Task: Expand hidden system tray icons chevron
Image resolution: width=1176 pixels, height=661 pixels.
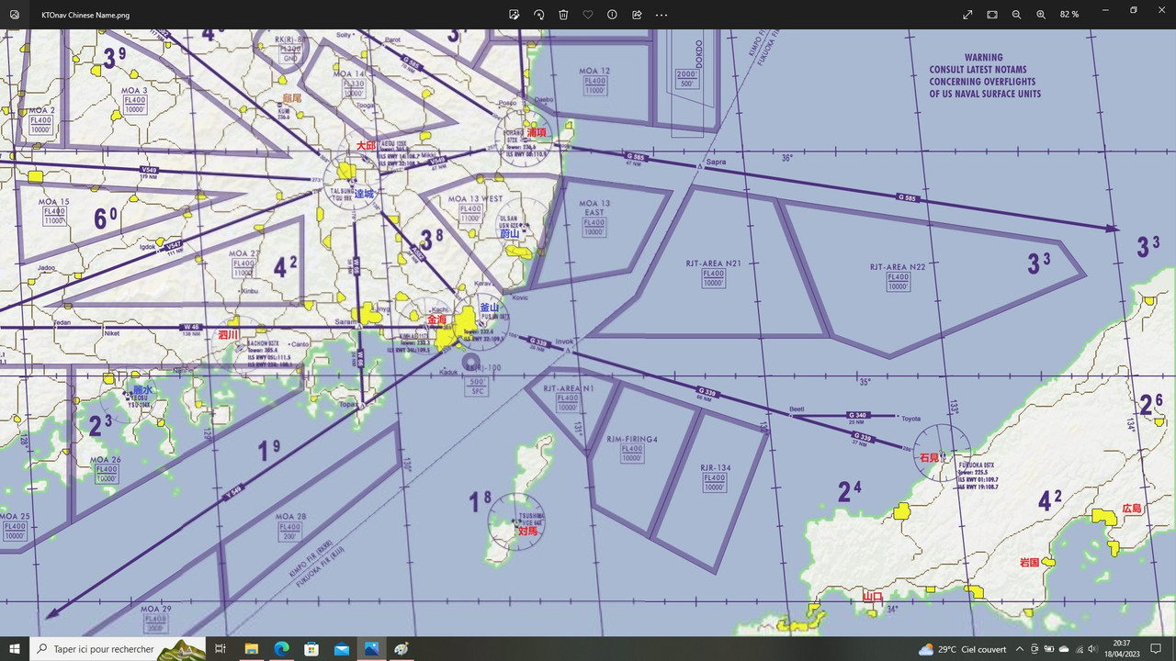Action: tap(1019, 649)
